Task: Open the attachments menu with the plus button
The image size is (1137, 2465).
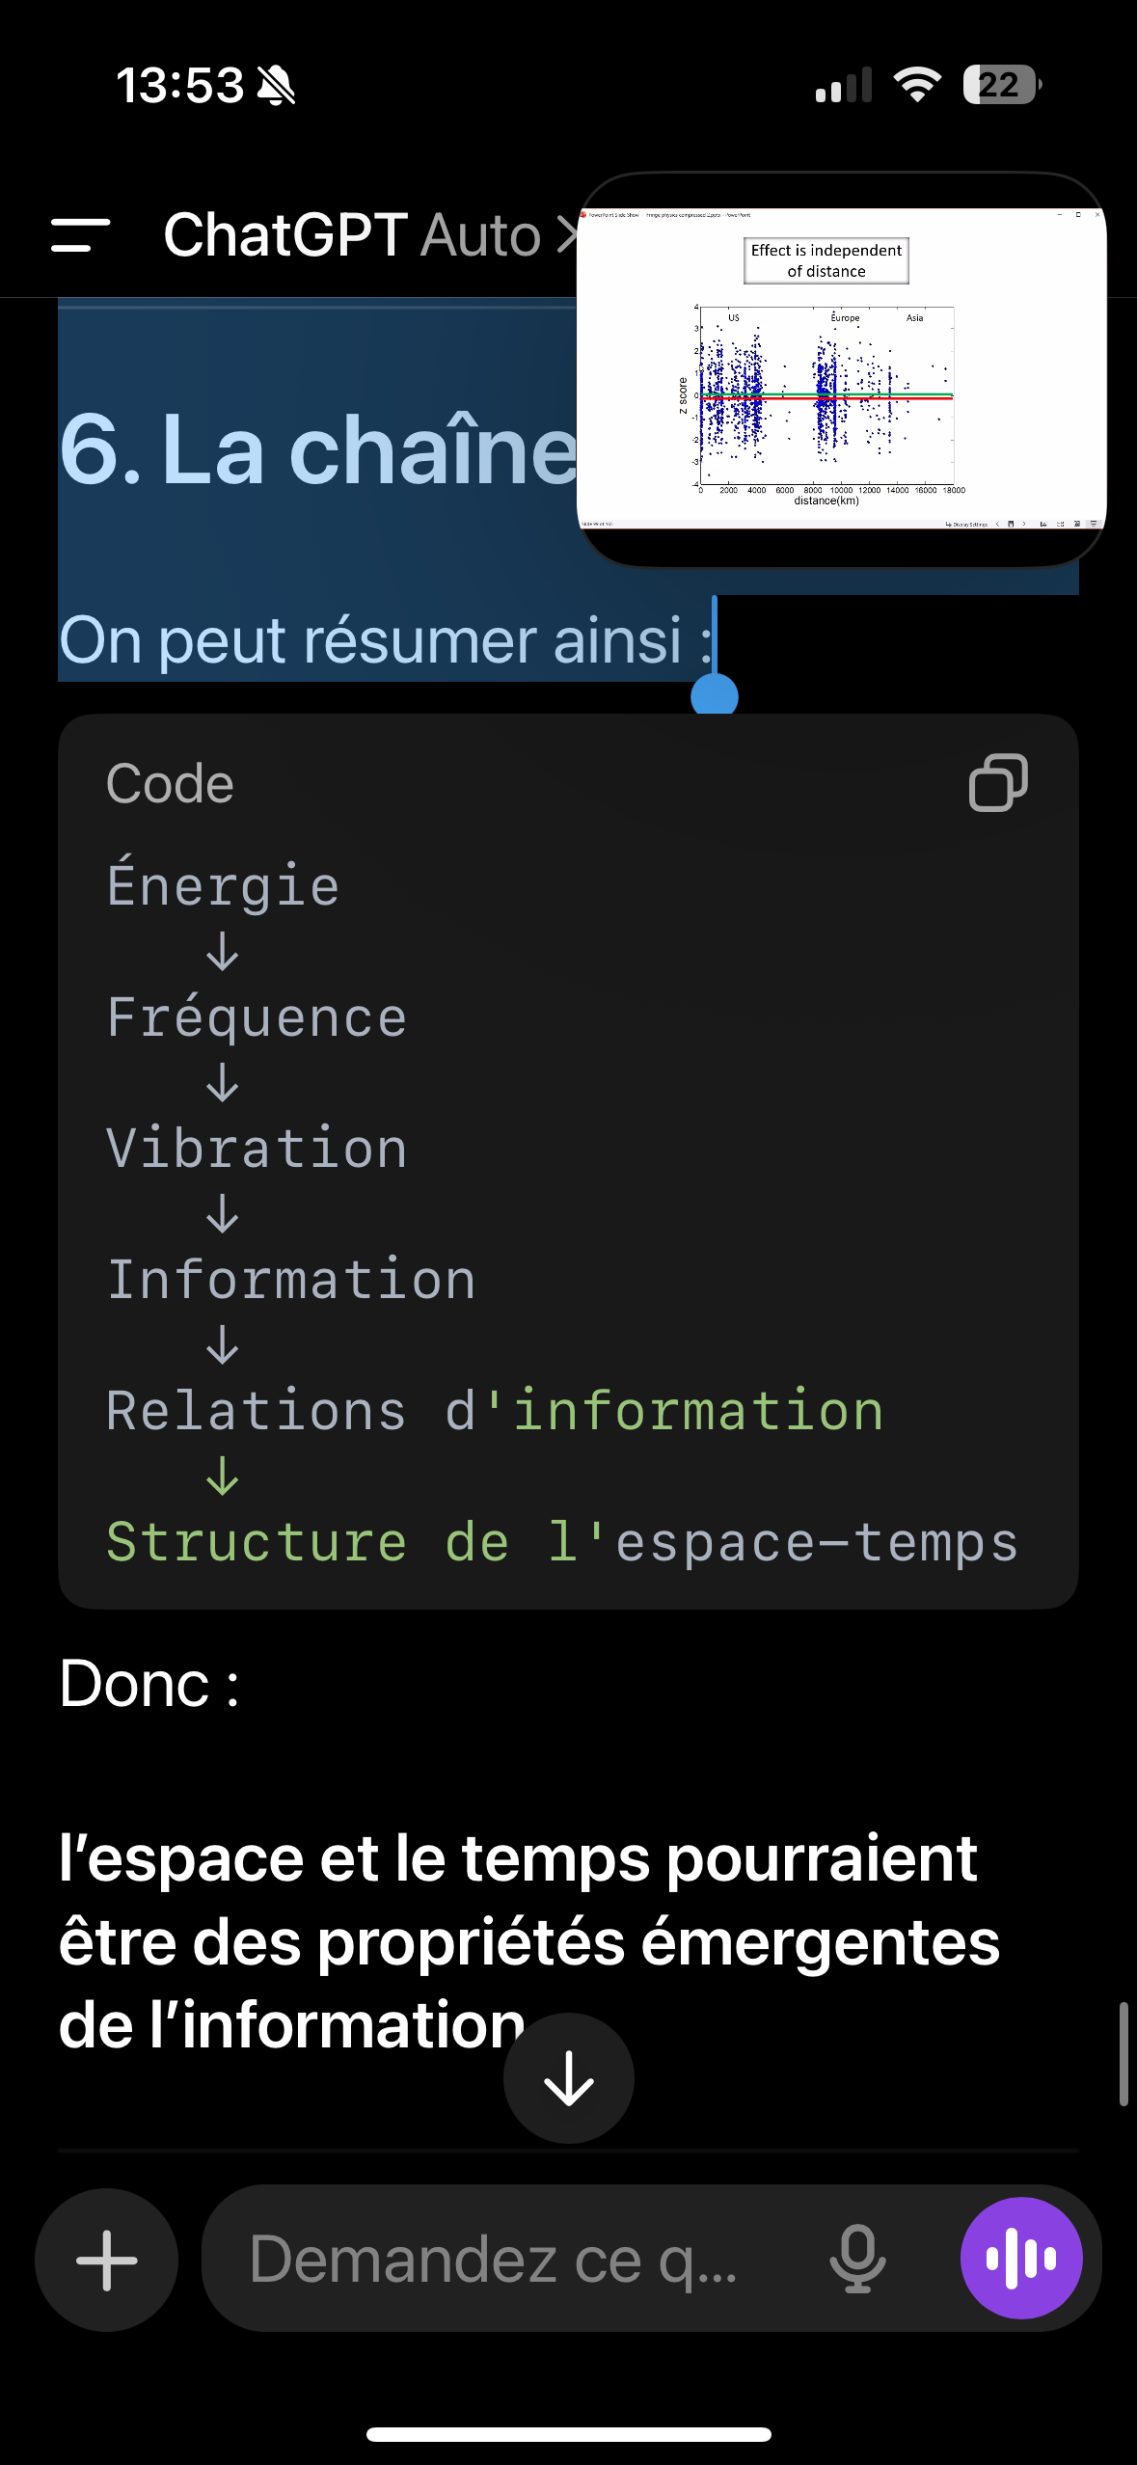Action: coord(106,2260)
